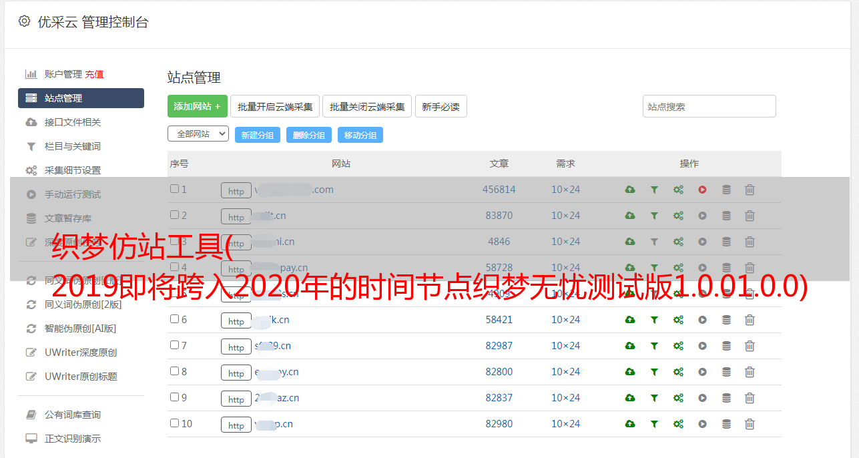
Task: Click the cloud upload icon in row 6
Action: (630, 320)
